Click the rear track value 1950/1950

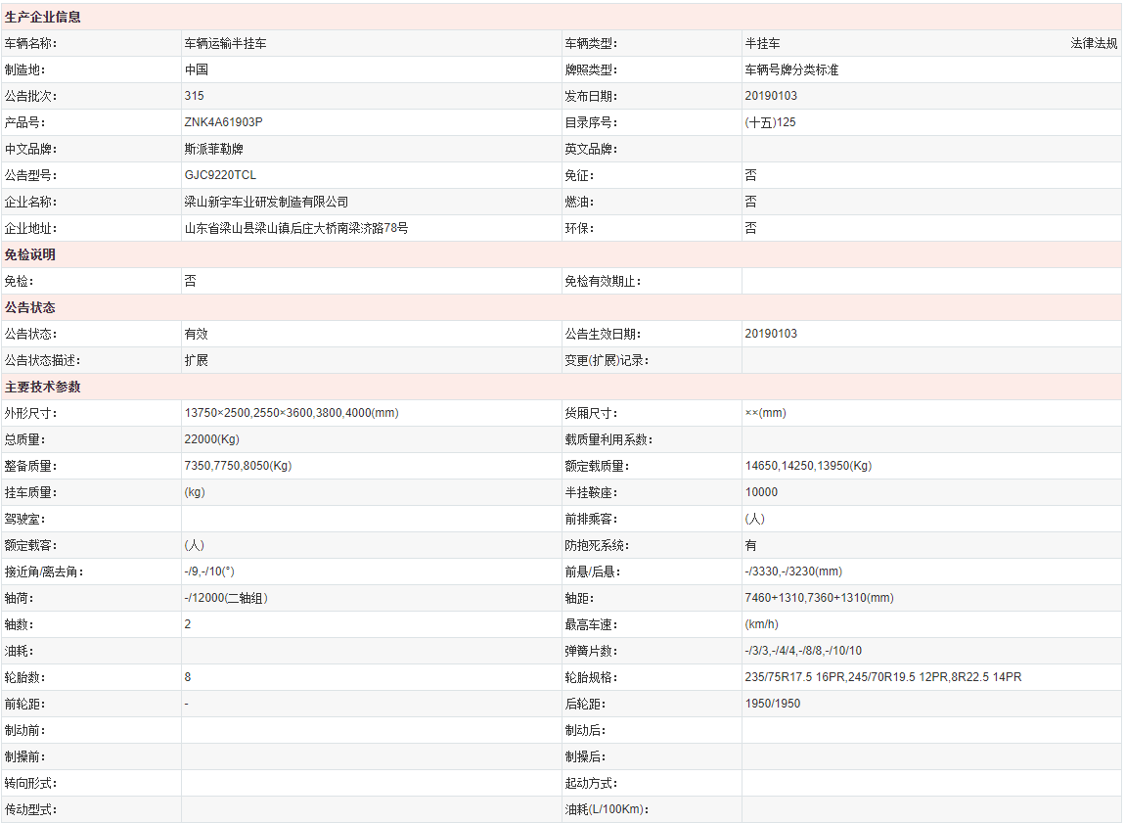click(772, 704)
